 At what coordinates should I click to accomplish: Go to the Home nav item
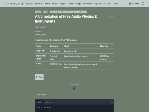(x=47, y=4)
